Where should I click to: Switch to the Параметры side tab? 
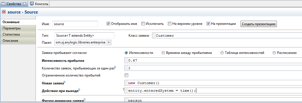[x=18, y=28]
